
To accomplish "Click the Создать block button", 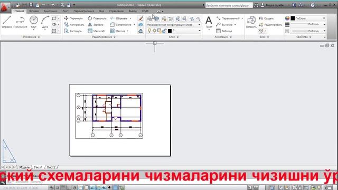I will [x=266, y=18].
